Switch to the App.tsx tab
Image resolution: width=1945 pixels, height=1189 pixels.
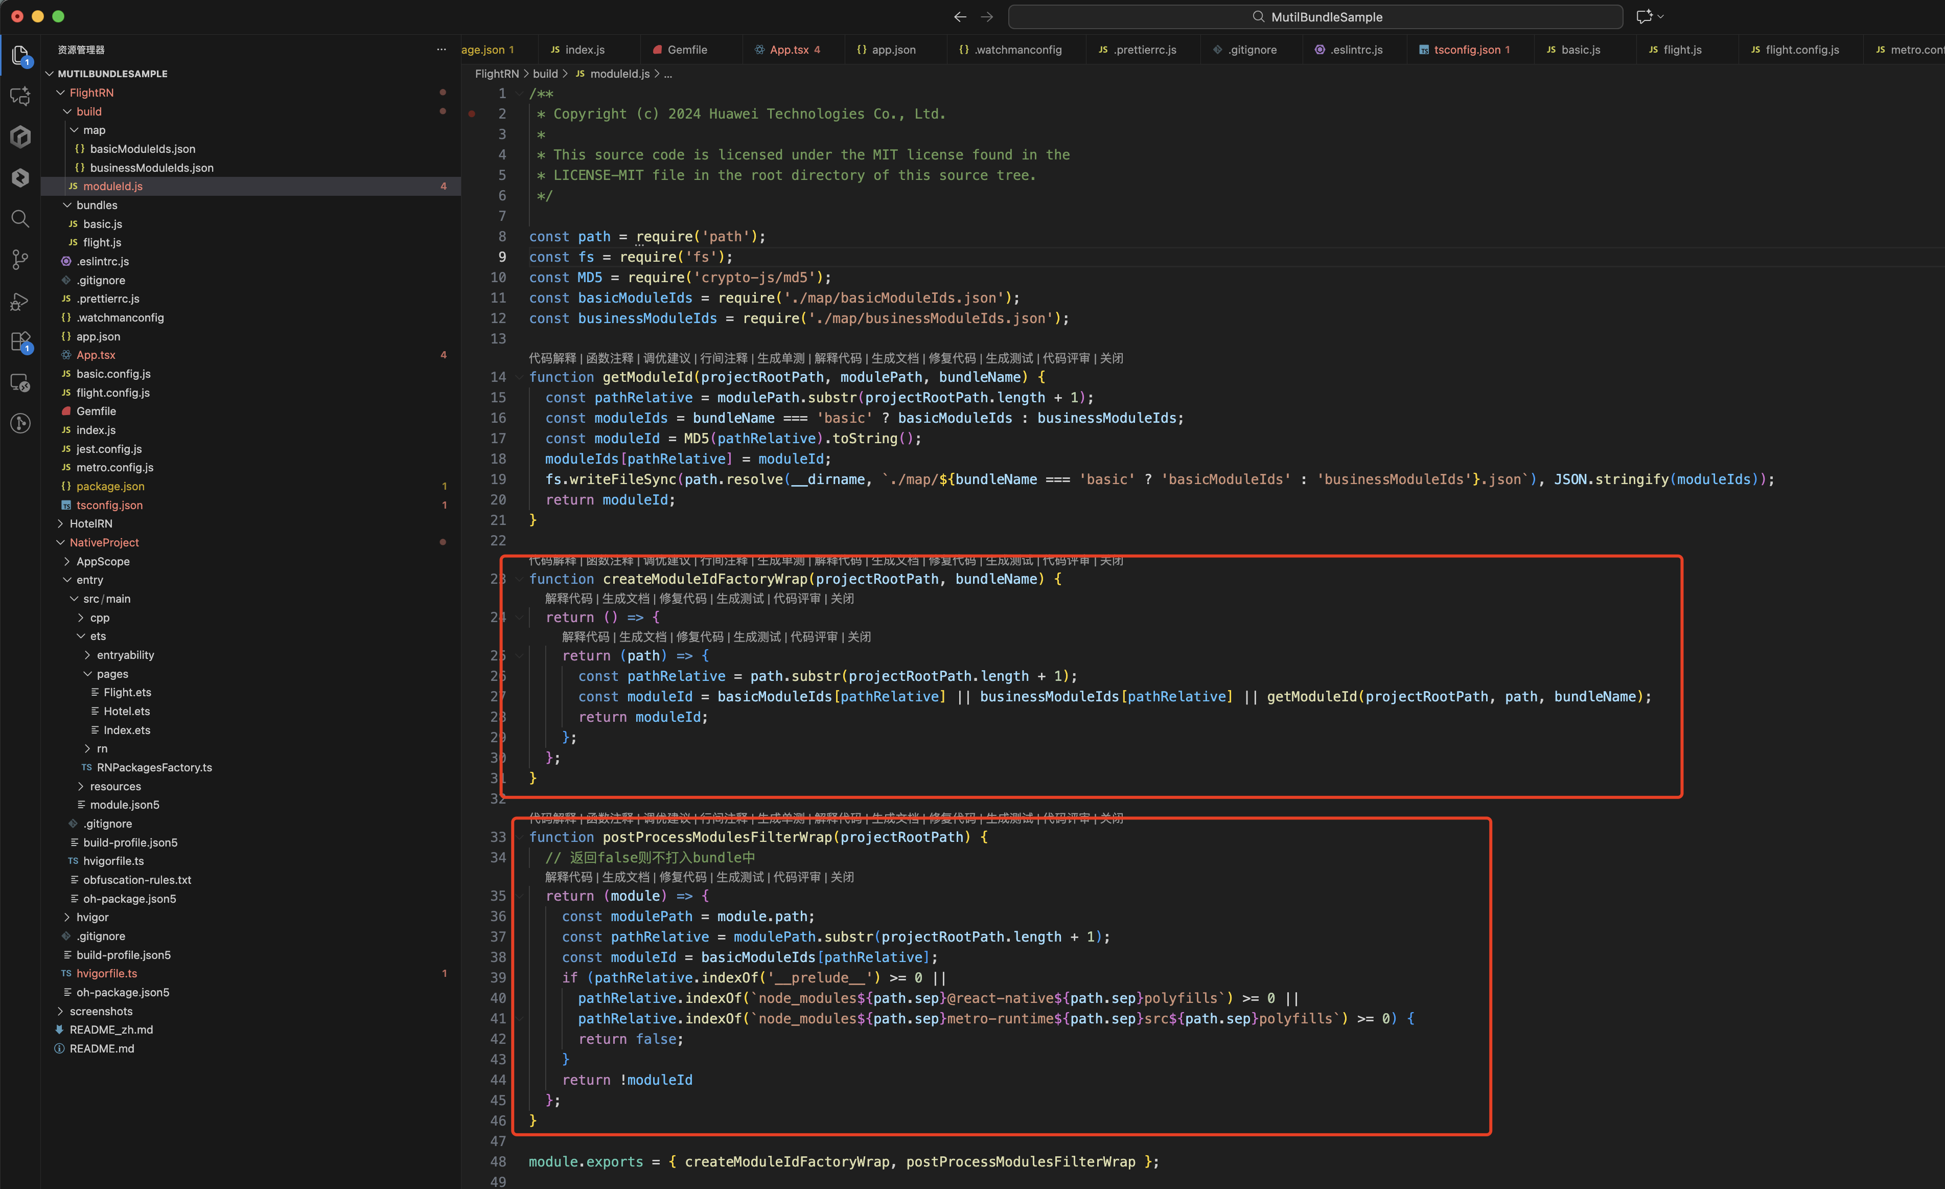point(790,50)
